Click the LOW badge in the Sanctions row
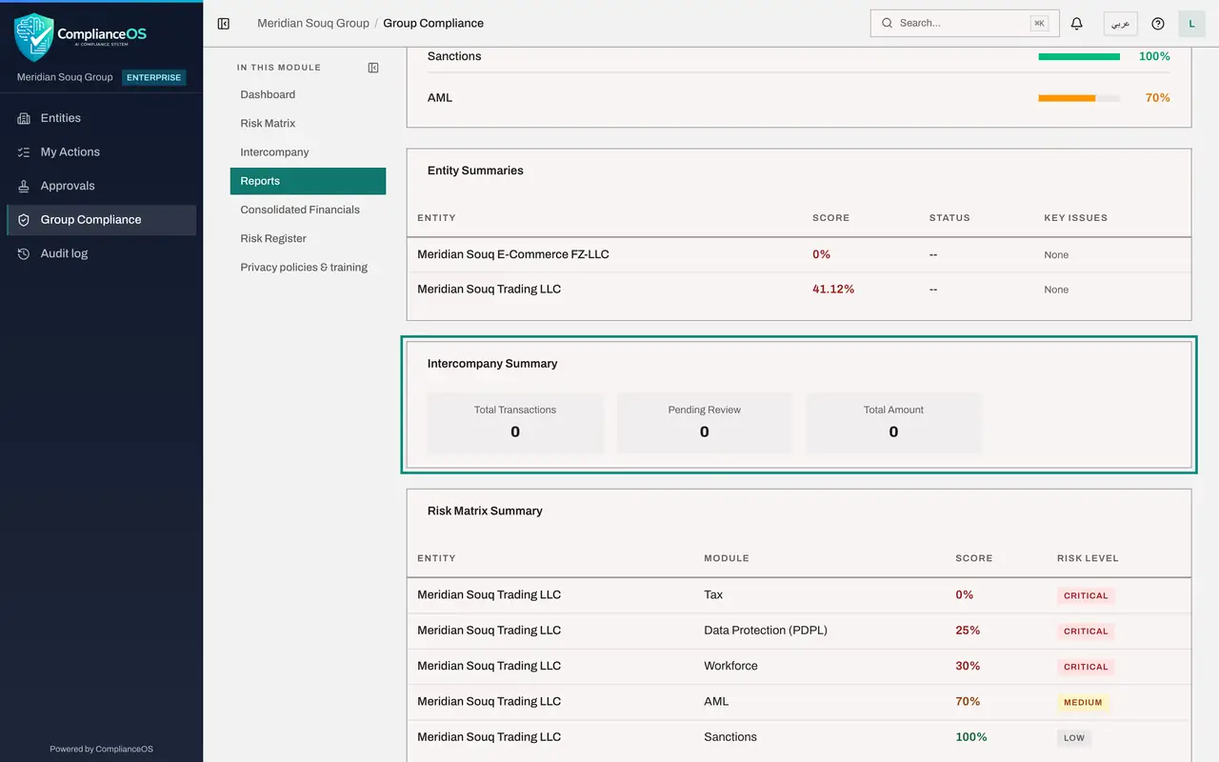Viewport: 1219px width, 762px height. click(x=1074, y=738)
